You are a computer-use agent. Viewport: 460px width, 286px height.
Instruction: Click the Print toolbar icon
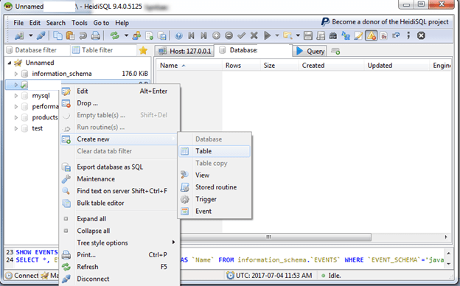pyautogui.click(x=95, y=36)
